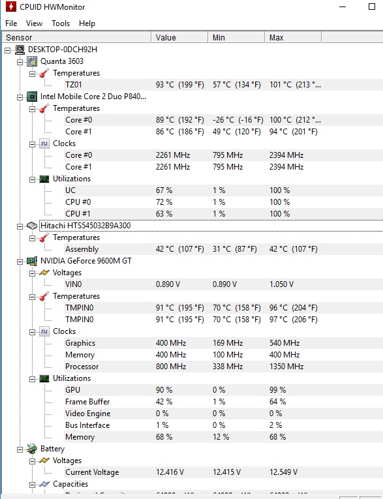This screenshot has width=383, height=499.
Task: Open the Tools menu
Action: tap(61, 23)
